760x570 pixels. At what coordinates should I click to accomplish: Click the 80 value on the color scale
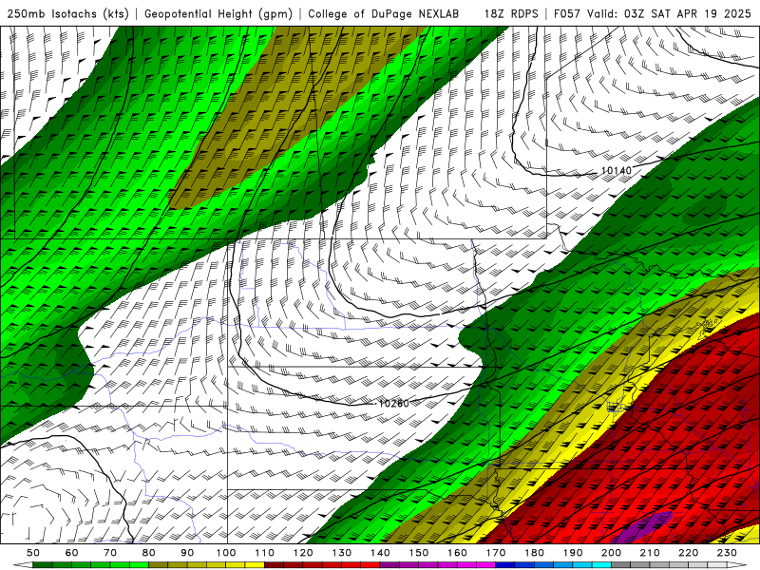[149, 553]
